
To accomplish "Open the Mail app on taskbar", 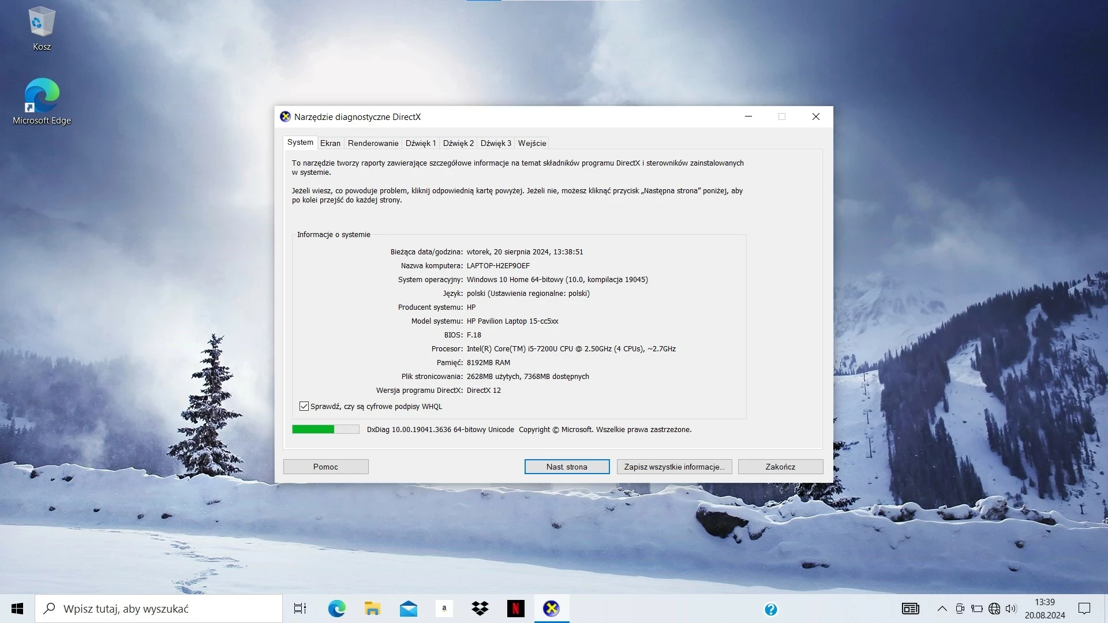I will (x=409, y=609).
